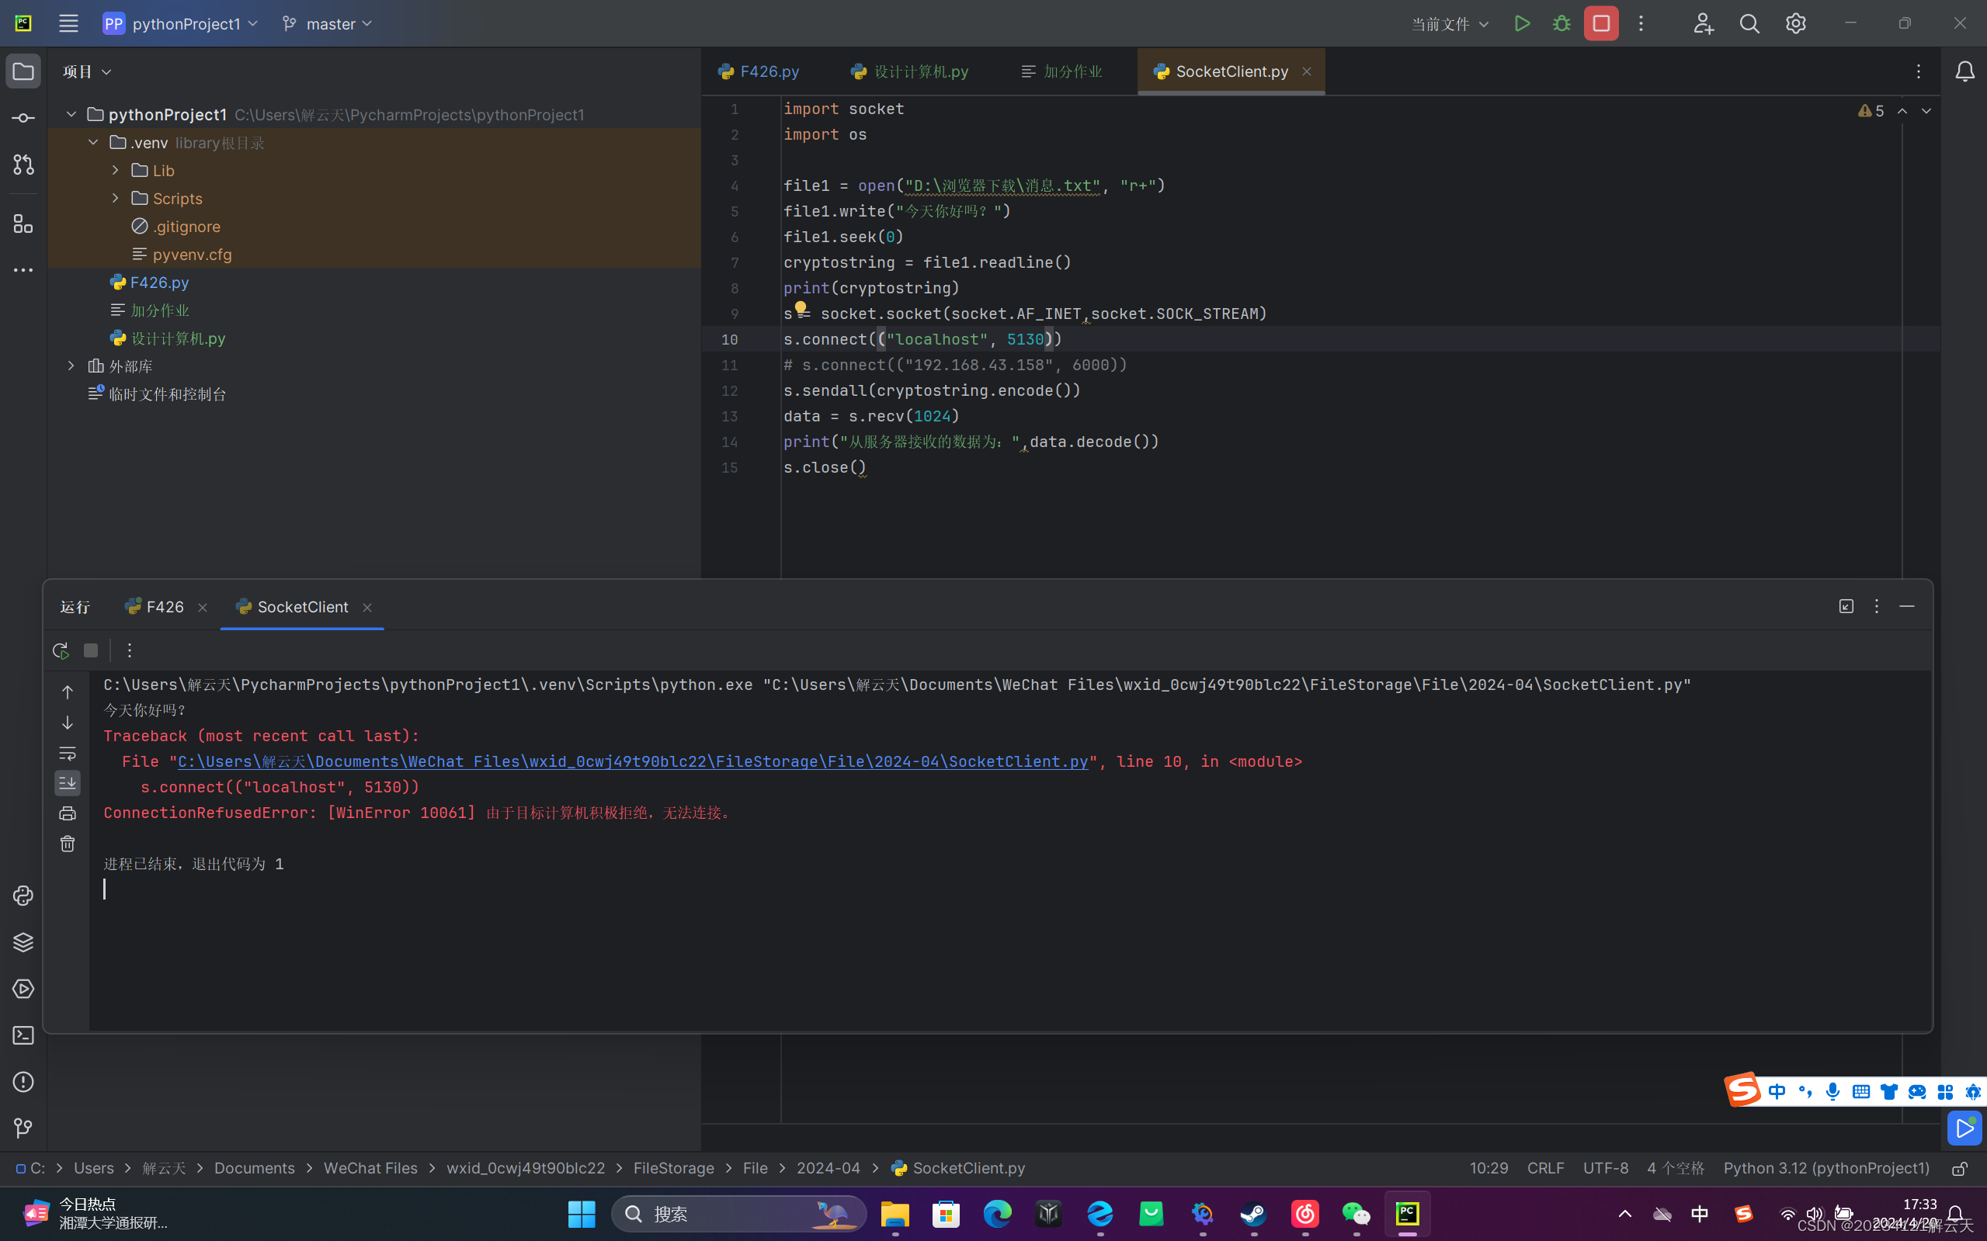
Task: Click the Debug bug icon
Action: click(x=1561, y=24)
